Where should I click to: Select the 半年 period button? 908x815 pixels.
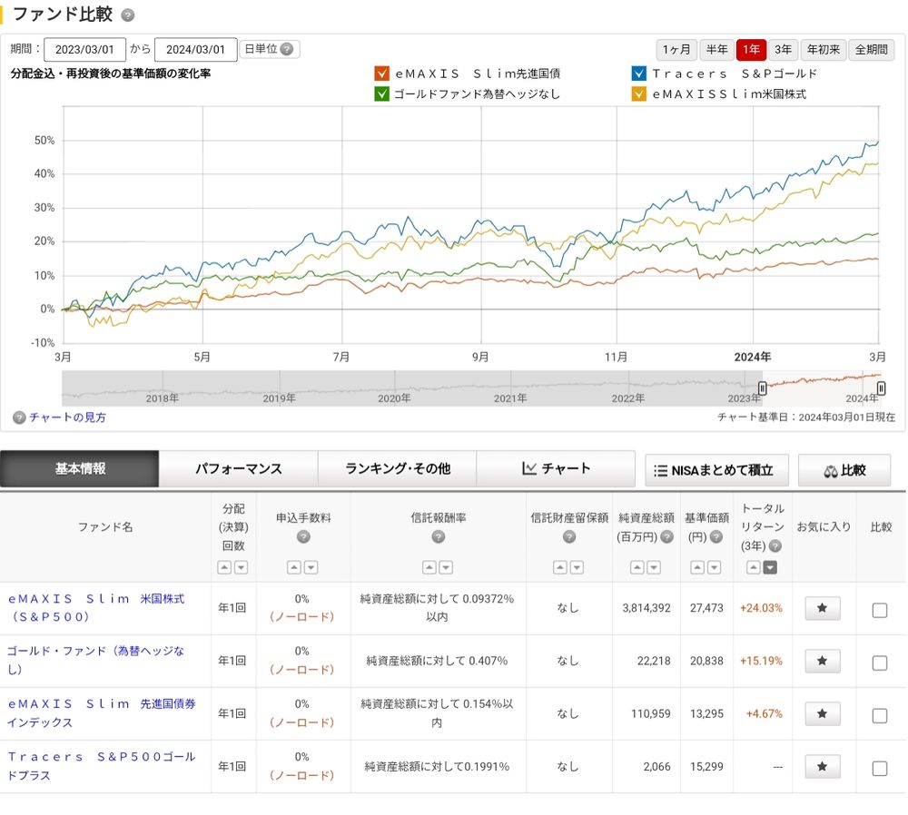(x=717, y=50)
